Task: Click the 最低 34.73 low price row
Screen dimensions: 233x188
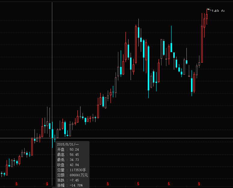Action: pyautogui.click(x=68, y=160)
